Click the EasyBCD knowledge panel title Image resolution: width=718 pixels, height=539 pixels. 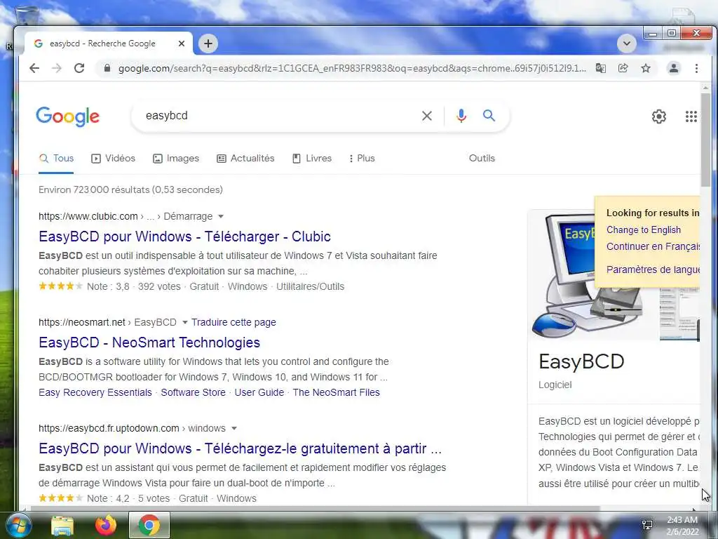[581, 361]
